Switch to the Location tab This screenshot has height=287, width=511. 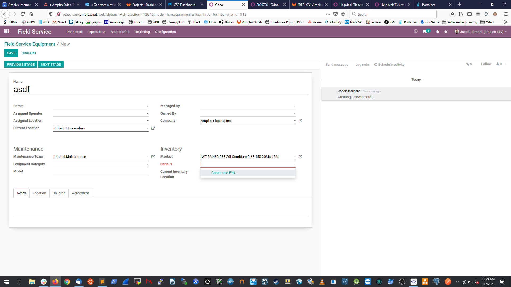(39, 193)
